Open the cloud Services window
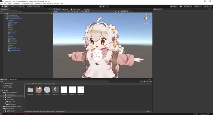 tap(181, 6)
